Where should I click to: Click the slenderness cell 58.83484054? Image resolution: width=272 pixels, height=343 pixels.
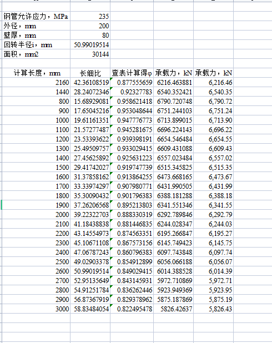90,309
